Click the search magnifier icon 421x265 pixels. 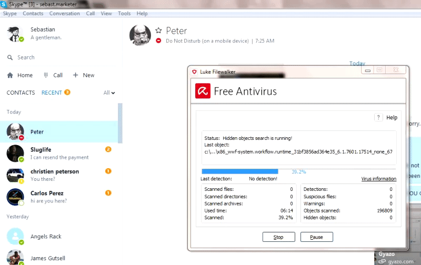[x=10, y=57]
